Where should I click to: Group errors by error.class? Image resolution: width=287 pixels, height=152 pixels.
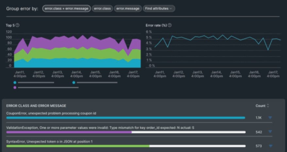pos(102,8)
